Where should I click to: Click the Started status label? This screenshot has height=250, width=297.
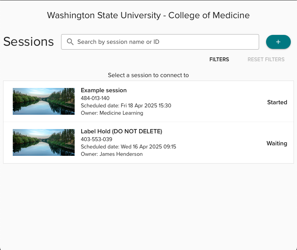click(x=277, y=102)
